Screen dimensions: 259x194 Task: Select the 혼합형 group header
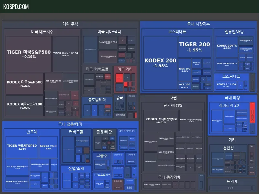[x=228, y=148]
